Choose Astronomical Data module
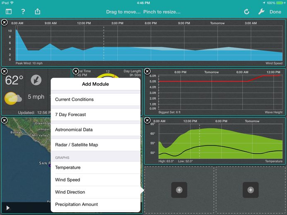Viewport: 287px width, 215px height. pyautogui.click(x=96, y=130)
